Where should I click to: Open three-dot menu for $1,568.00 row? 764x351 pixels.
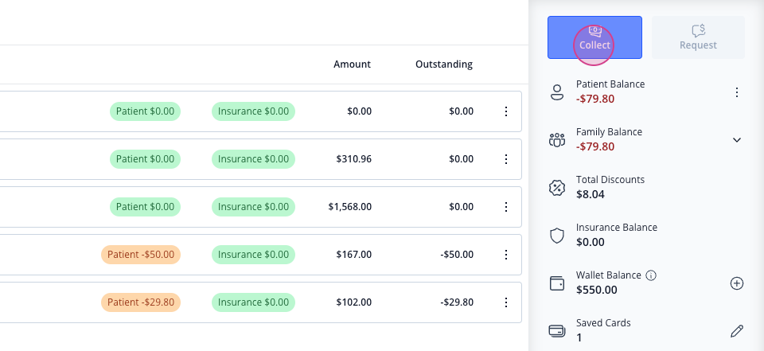506,207
